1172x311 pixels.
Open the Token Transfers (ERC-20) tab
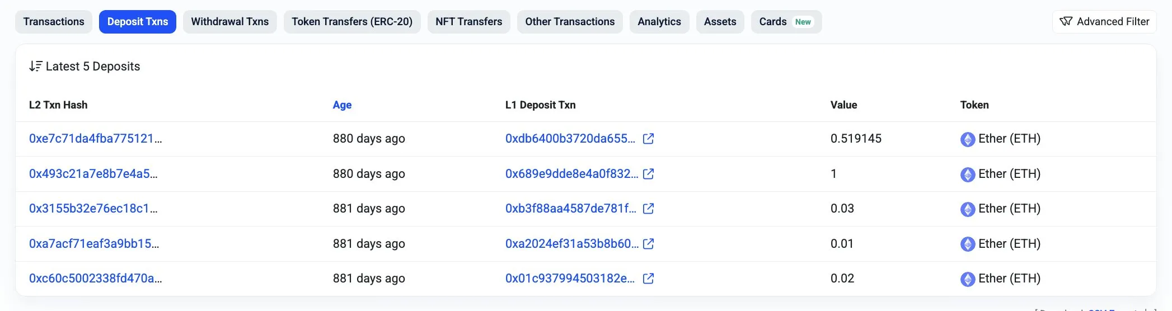pos(351,22)
